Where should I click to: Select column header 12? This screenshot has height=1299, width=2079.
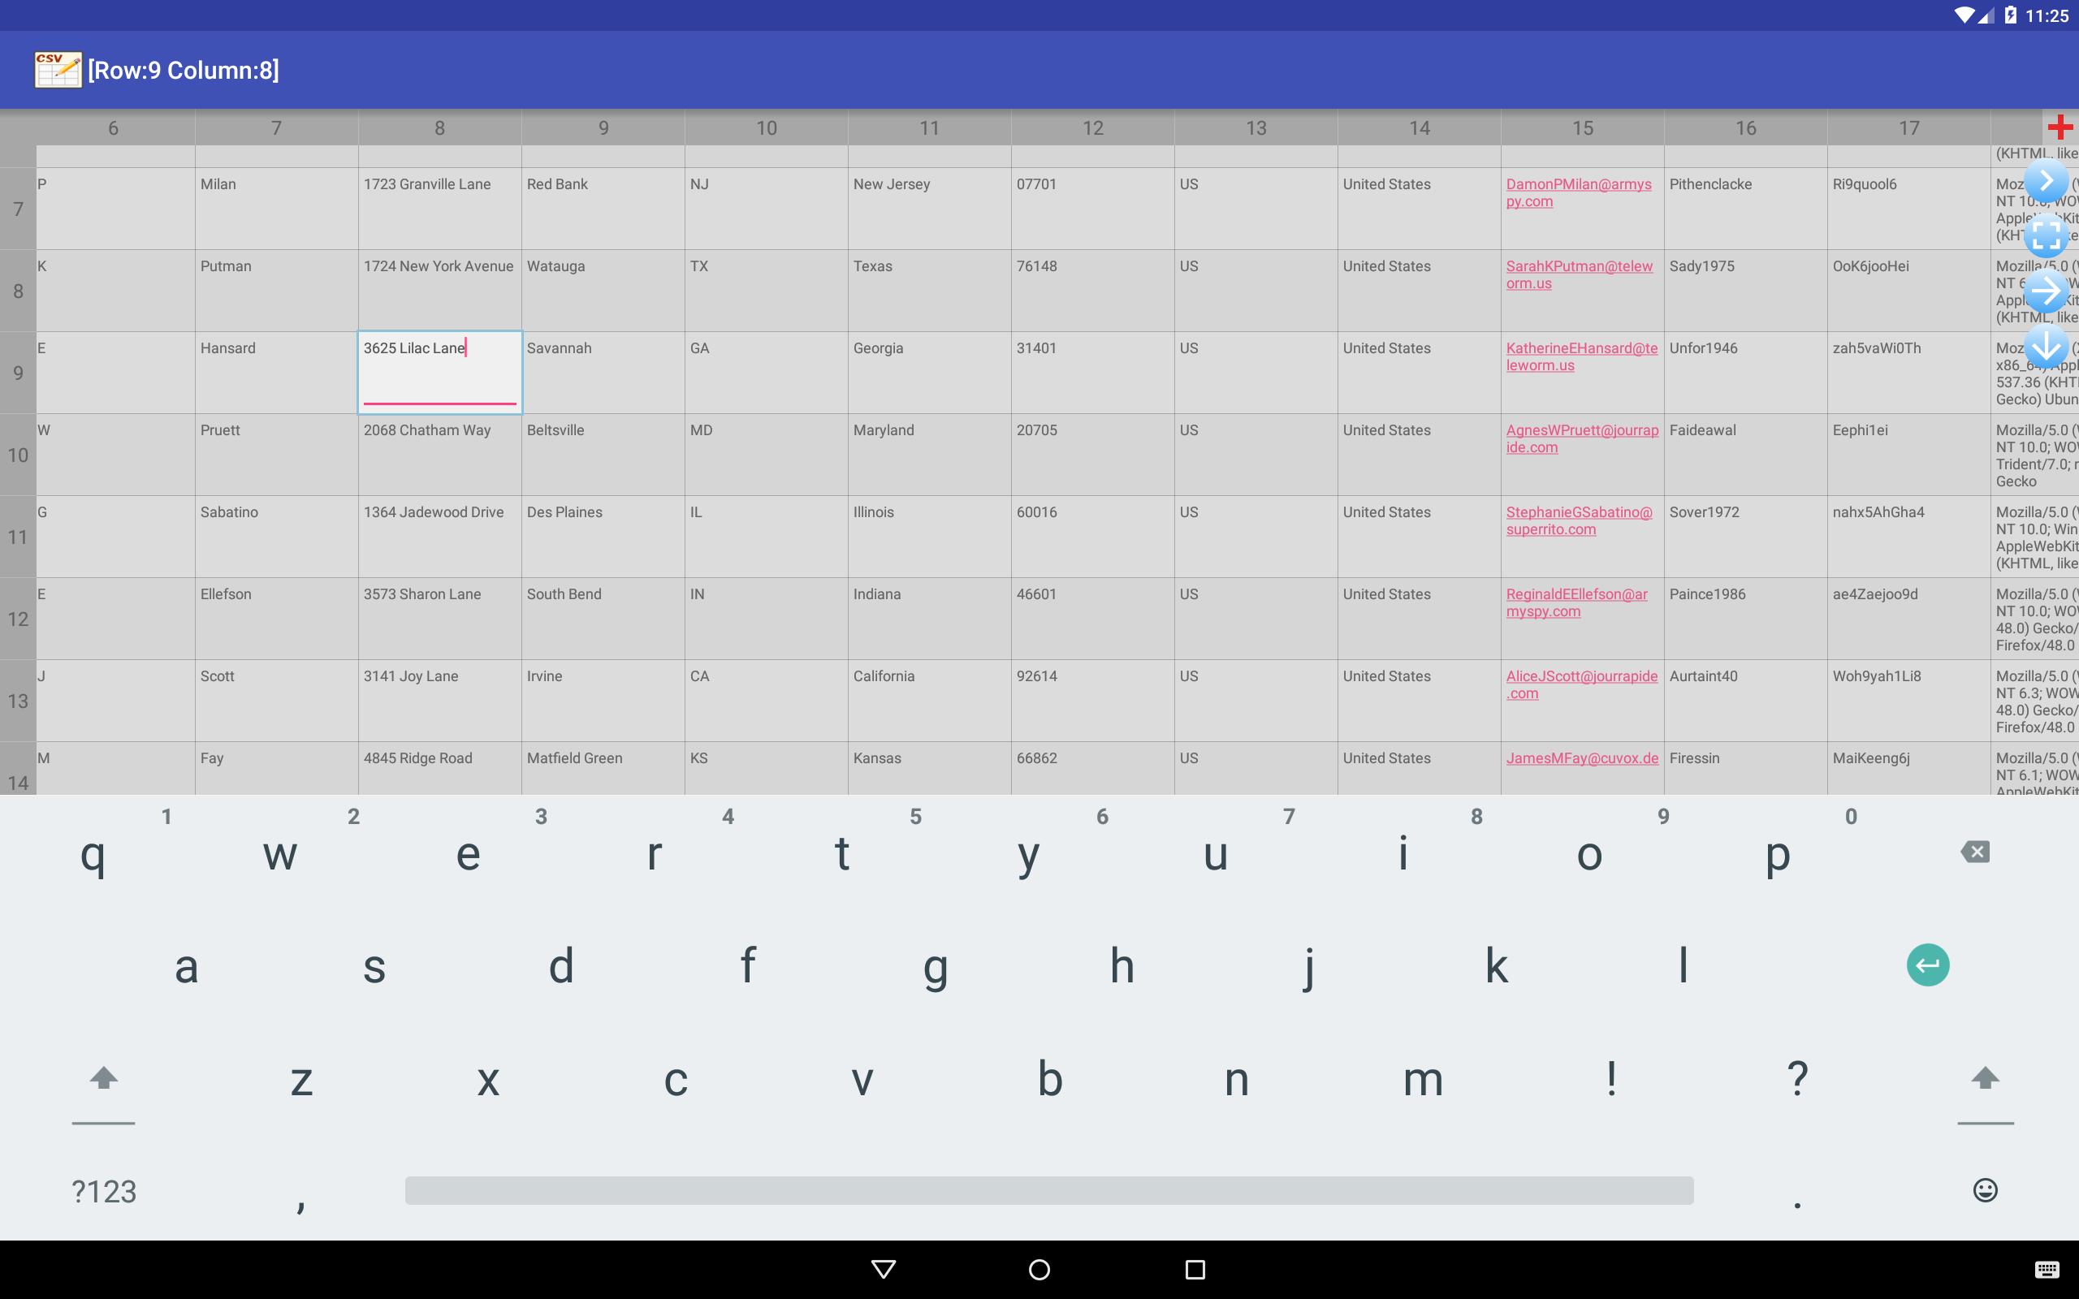pos(1093,128)
